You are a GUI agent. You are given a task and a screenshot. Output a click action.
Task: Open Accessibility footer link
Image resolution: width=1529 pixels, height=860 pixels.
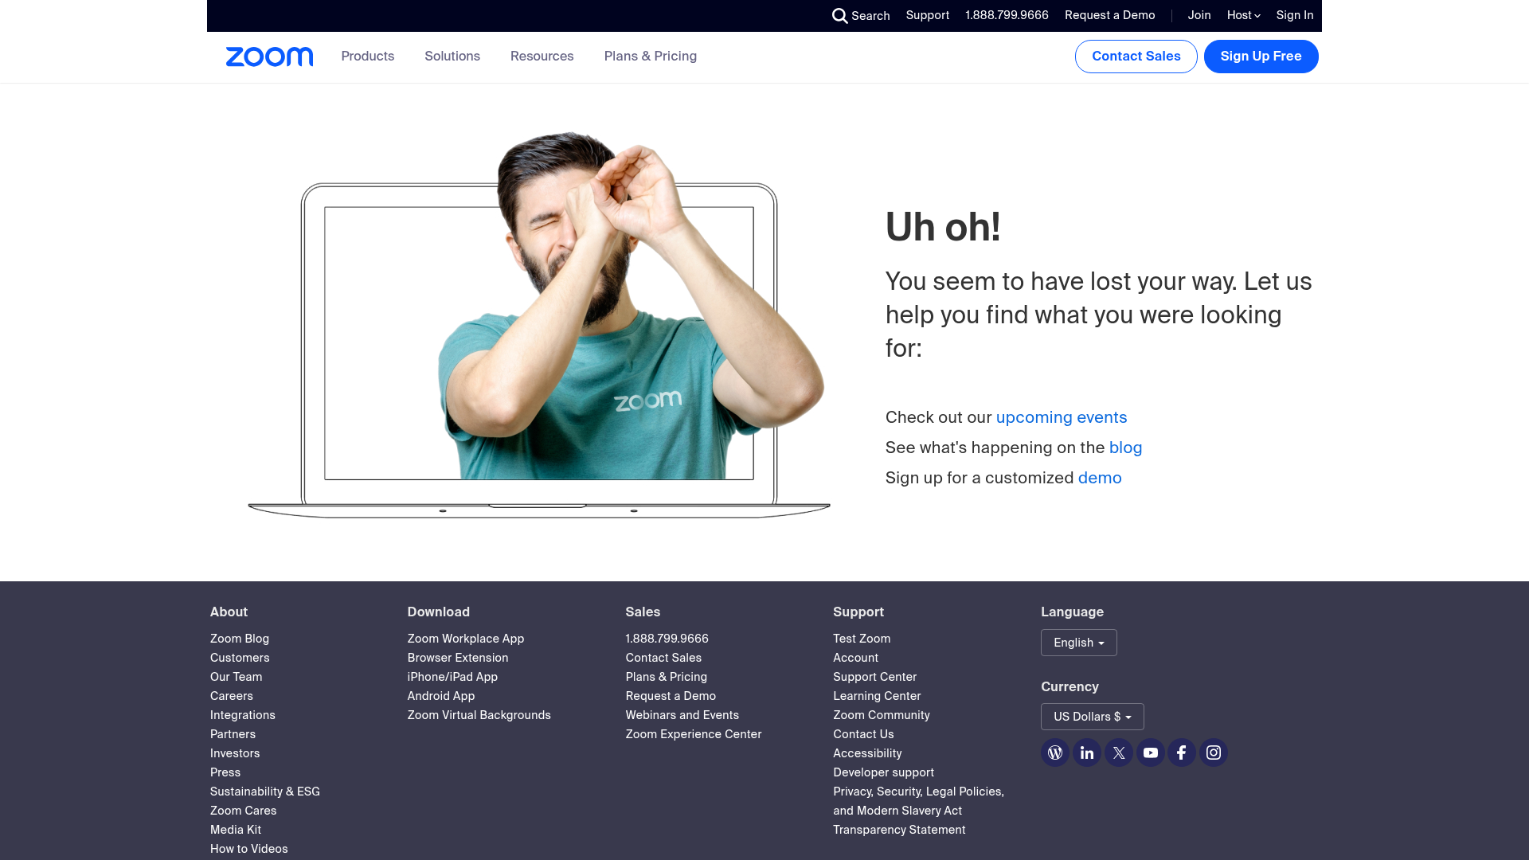(867, 753)
